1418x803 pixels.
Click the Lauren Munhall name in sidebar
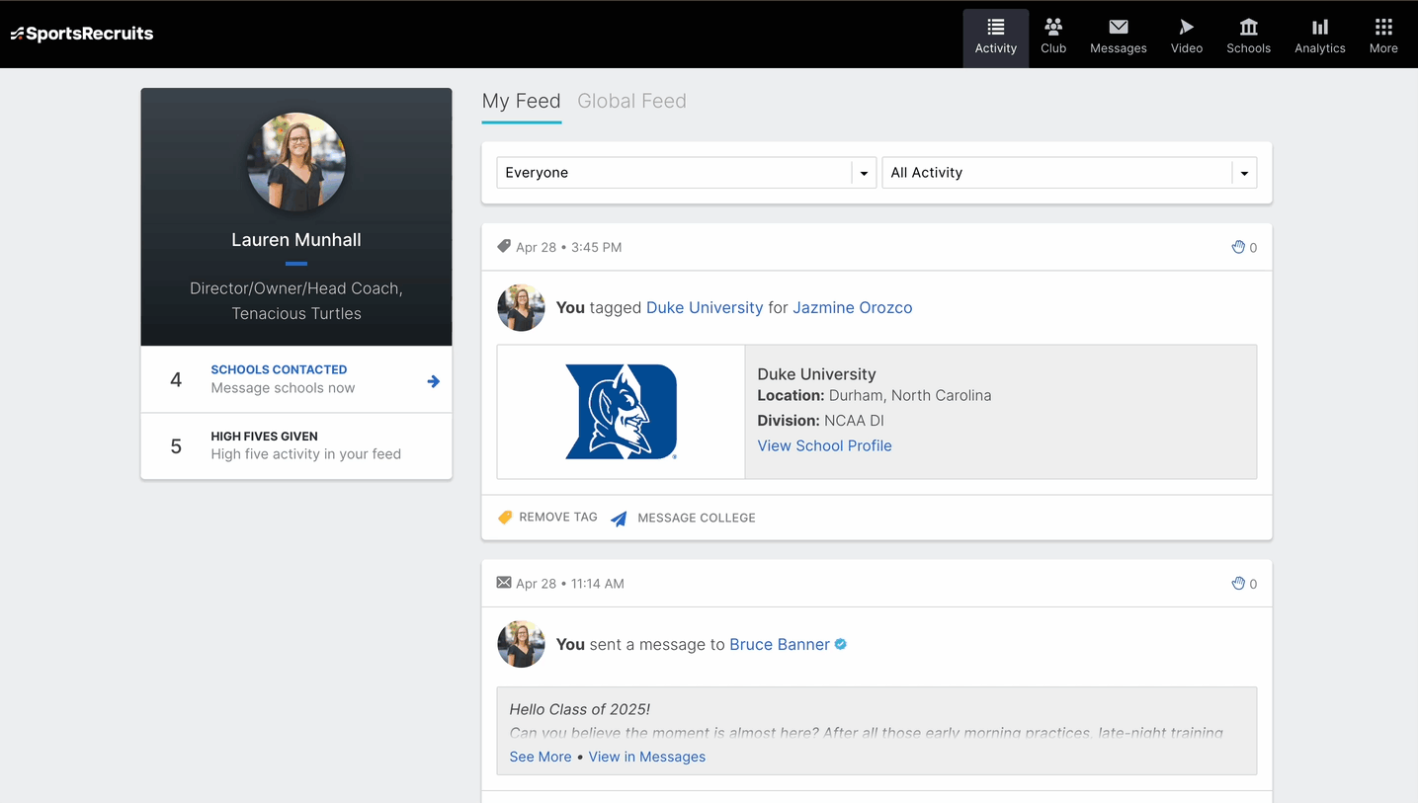[296, 240]
